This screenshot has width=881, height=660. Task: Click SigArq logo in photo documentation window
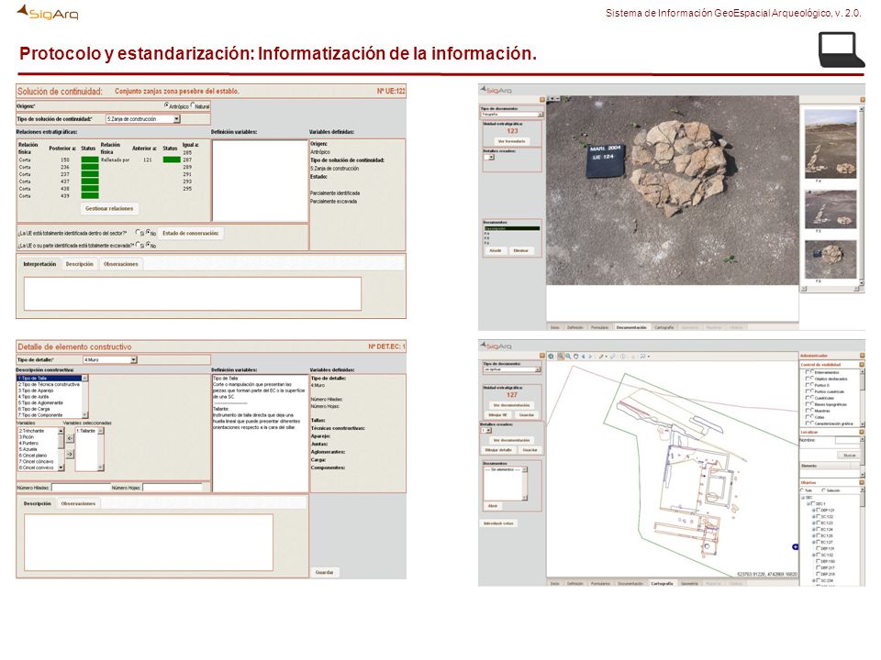click(496, 90)
